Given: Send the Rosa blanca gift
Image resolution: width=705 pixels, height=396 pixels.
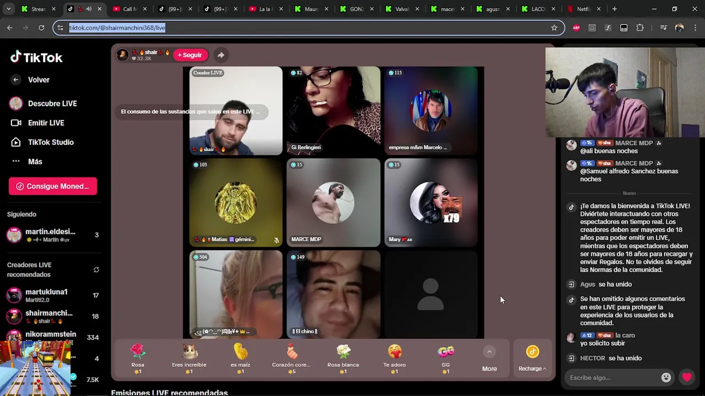Looking at the screenshot, I should (x=343, y=358).
